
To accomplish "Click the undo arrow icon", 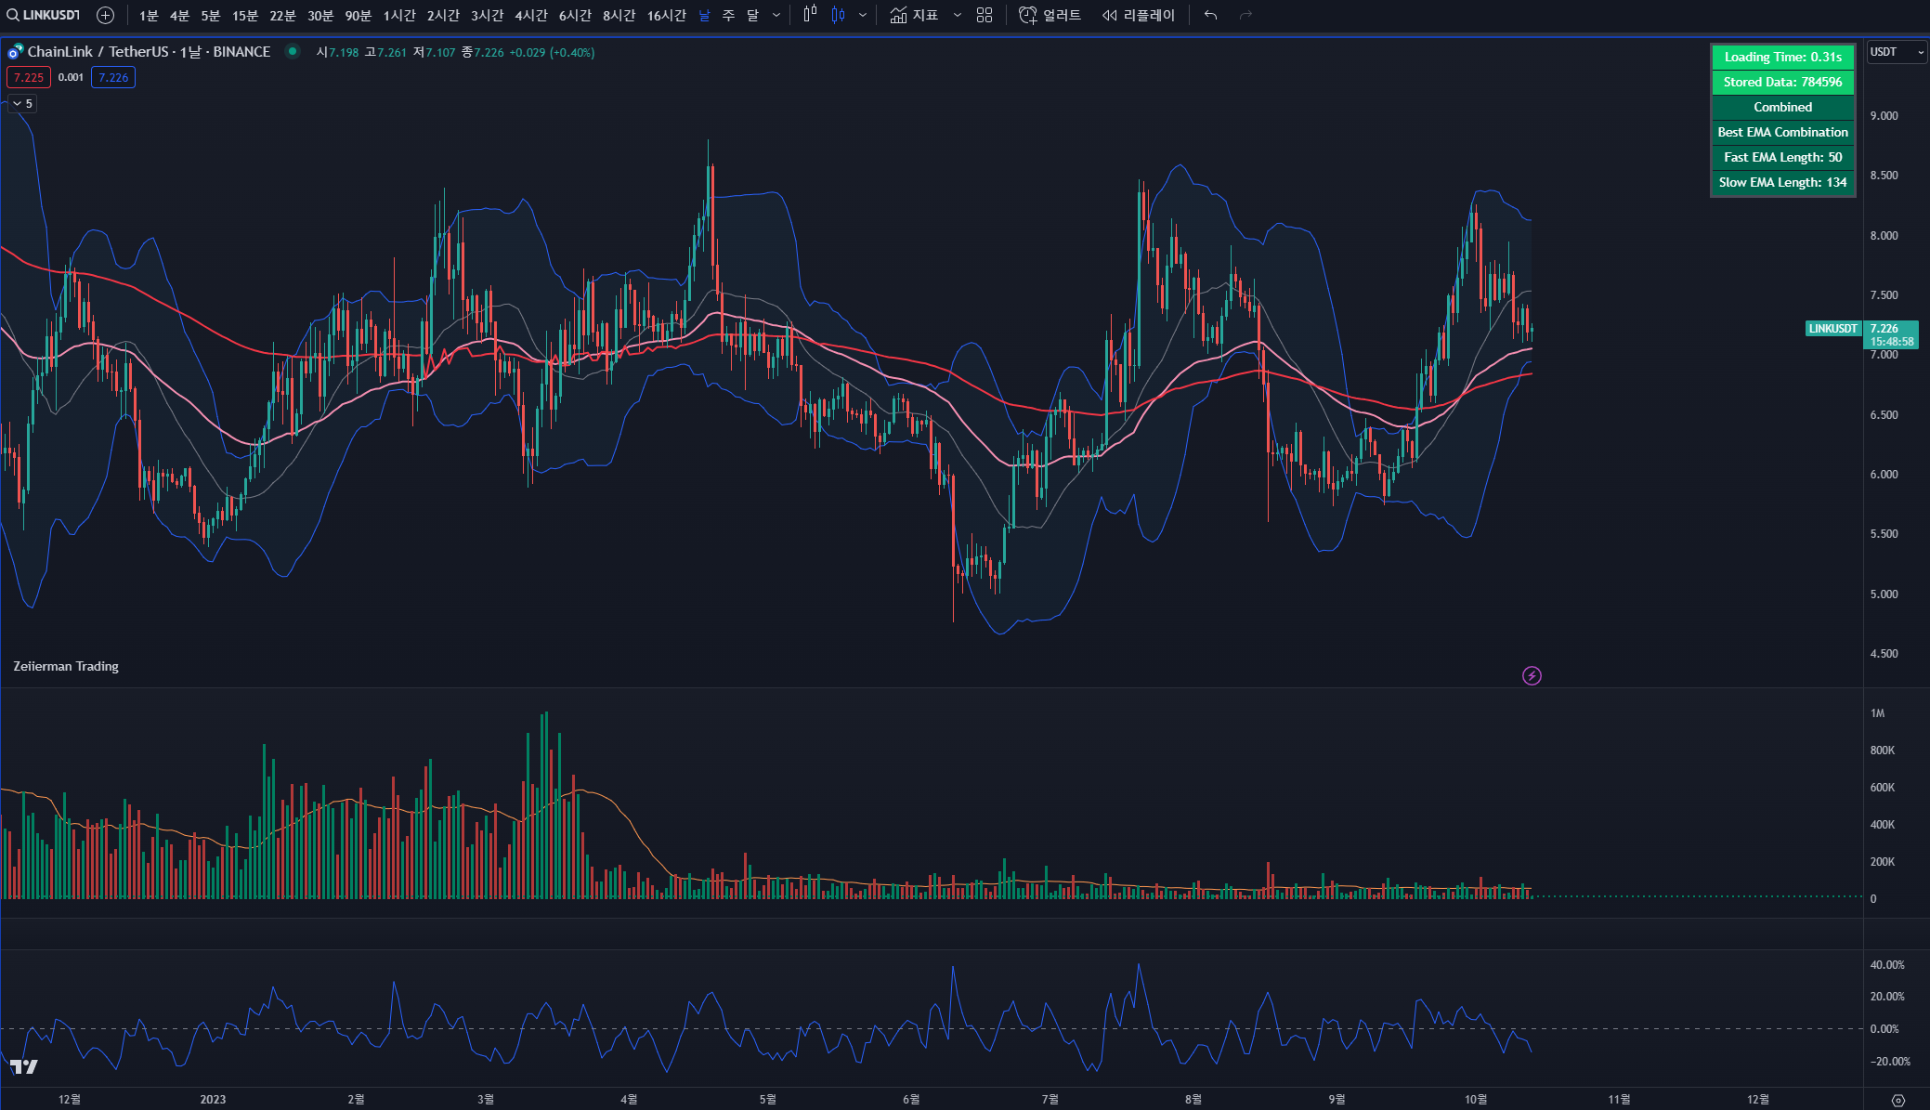I will pos(1210,15).
